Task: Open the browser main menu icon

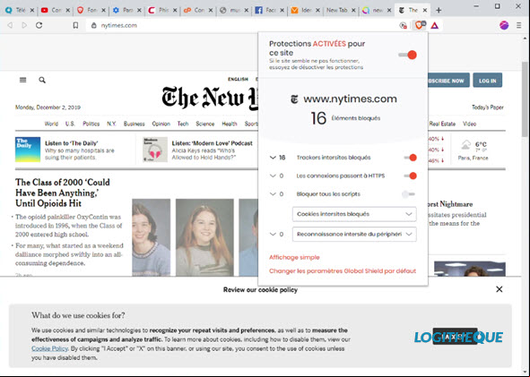Action: tap(519, 25)
